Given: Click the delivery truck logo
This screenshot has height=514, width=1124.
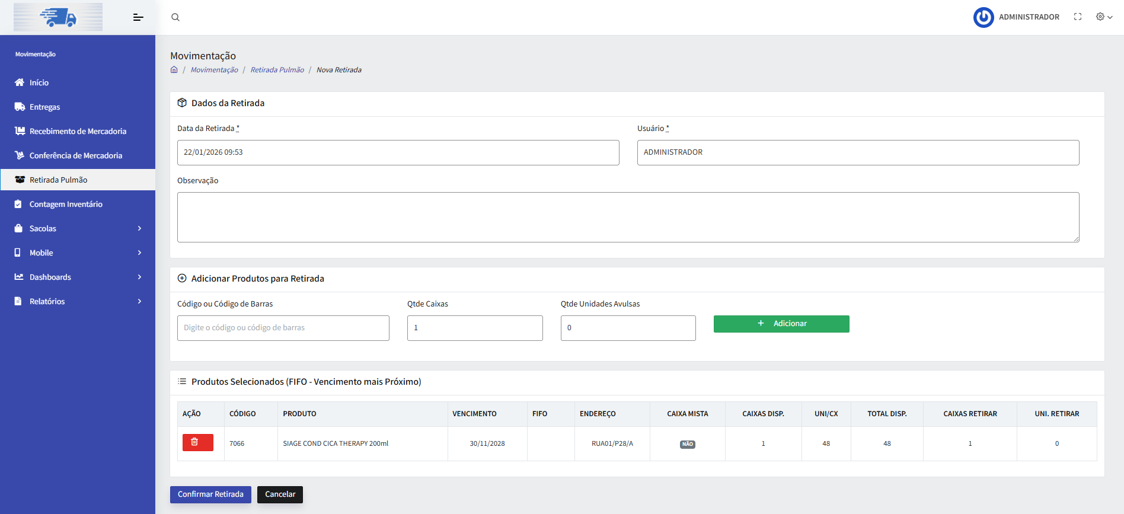Looking at the screenshot, I should pos(58,17).
